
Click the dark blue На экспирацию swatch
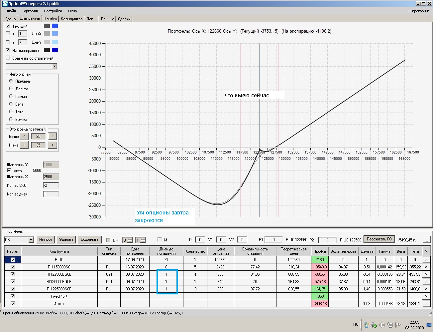pyautogui.click(x=55, y=50)
